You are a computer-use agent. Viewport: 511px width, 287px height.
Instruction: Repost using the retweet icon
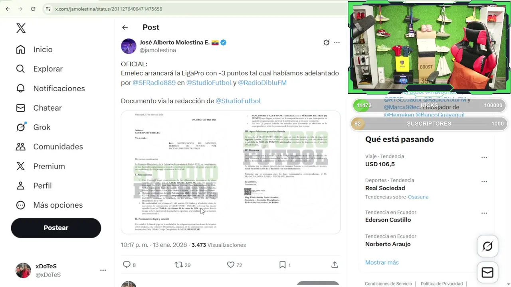178,265
